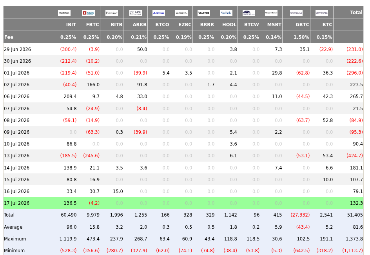Click the Maximum summary row label
370x255 pixels.
[15, 239]
